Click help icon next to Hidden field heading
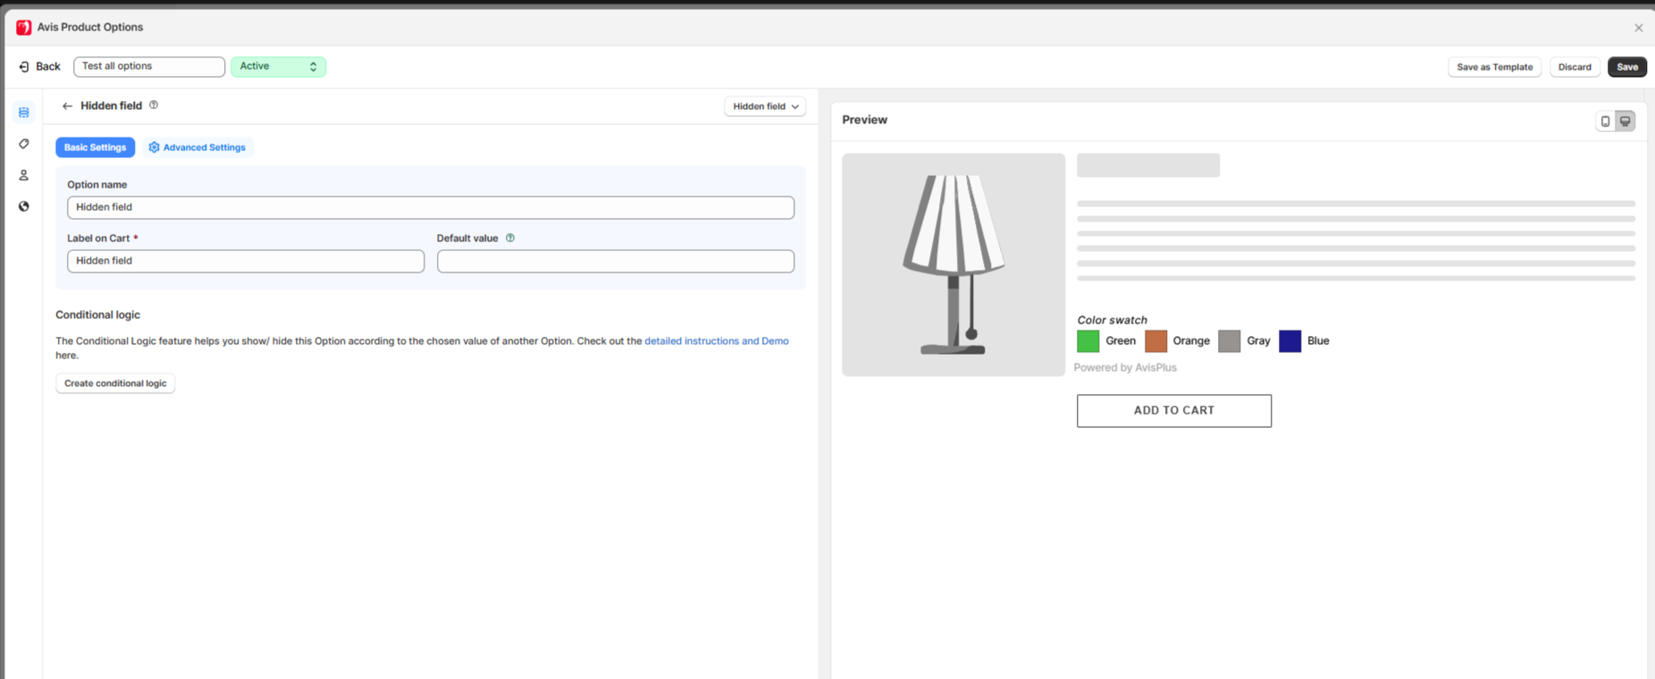Viewport: 1655px width, 679px height. [x=154, y=105]
